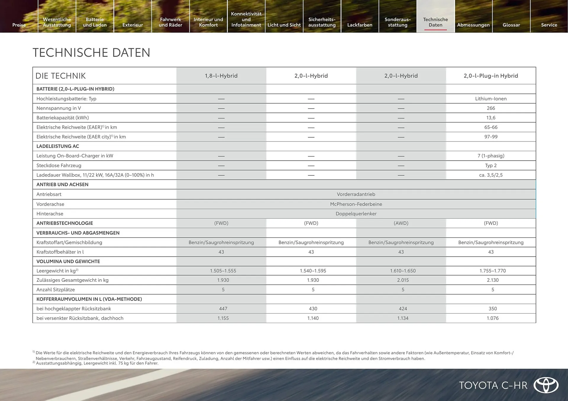
Task: Open Konnektivität und Infotainment
Action: (x=246, y=19)
